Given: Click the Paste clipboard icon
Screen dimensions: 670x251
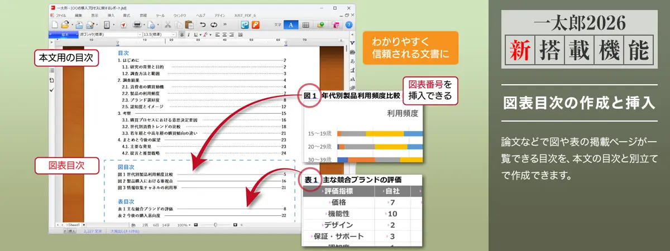Looking at the screenshot, I should [x=189, y=25].
